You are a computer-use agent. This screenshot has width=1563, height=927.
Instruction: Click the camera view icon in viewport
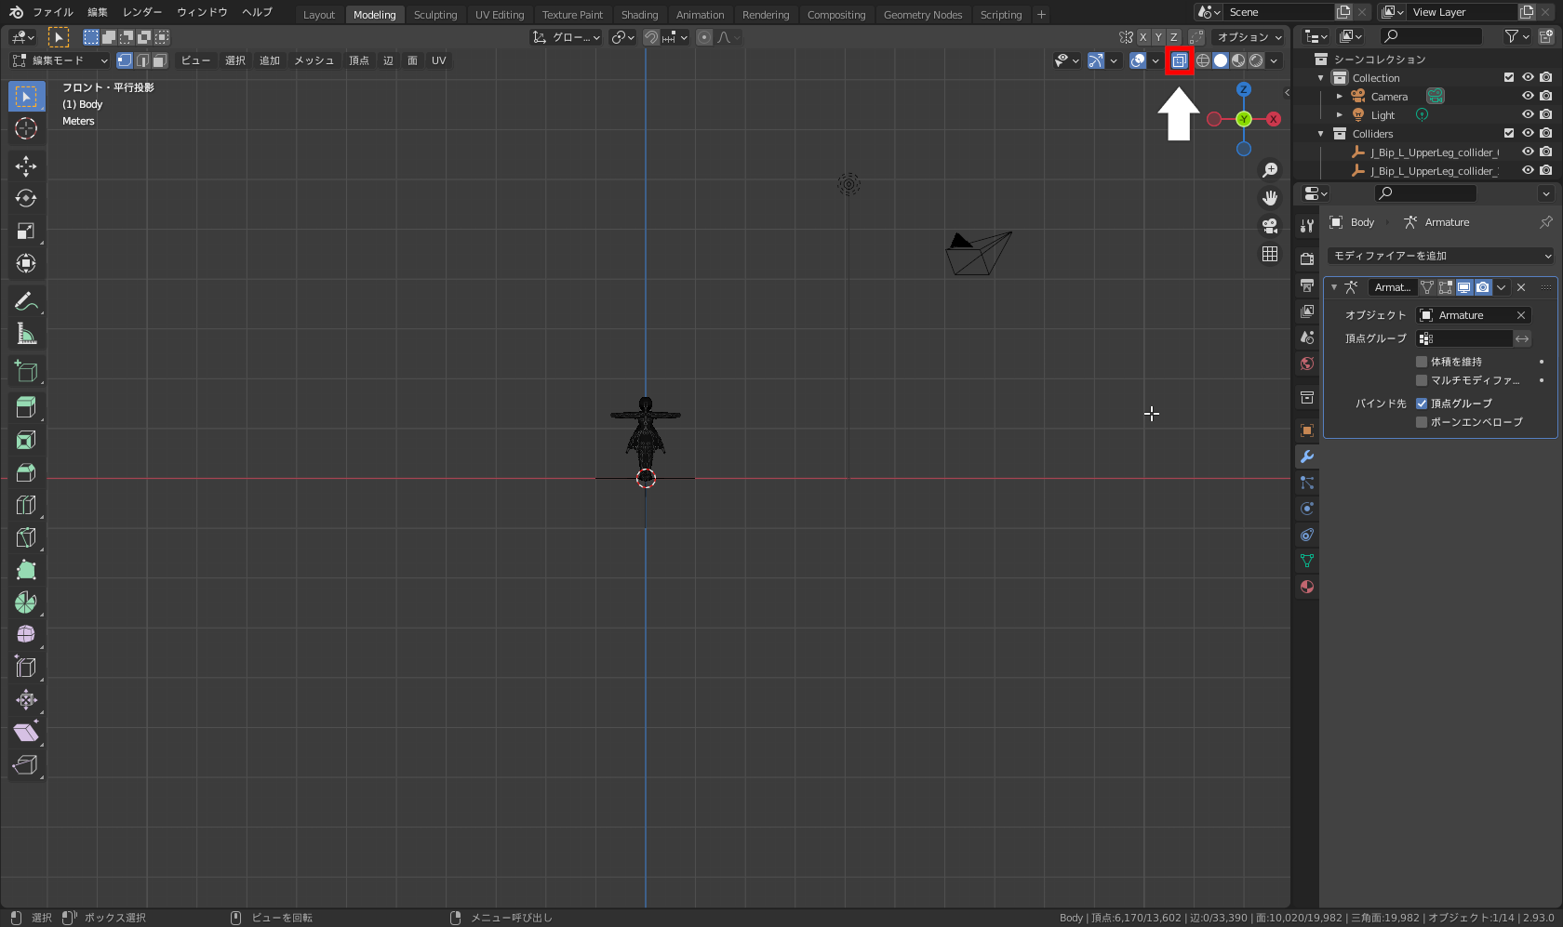pyautogui.click(x=1270, y=226)
